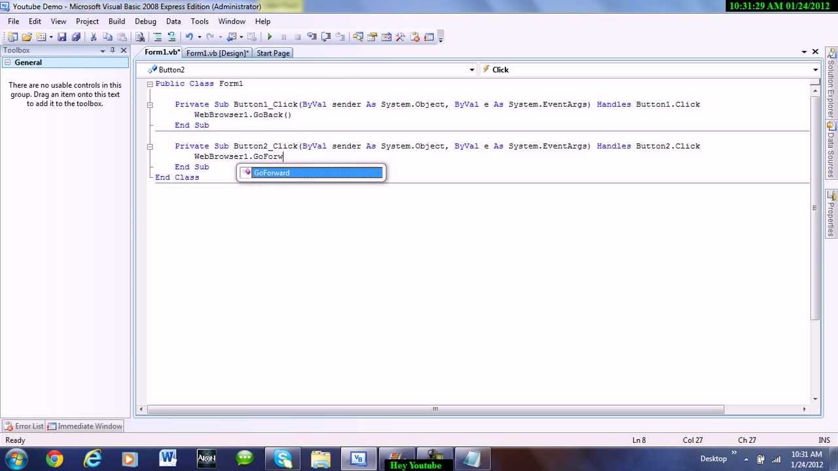Open Internet Explorer from the taskbar
Viewport: 838px width, 471px height.
pyautogui.click(x=92, y=459)
